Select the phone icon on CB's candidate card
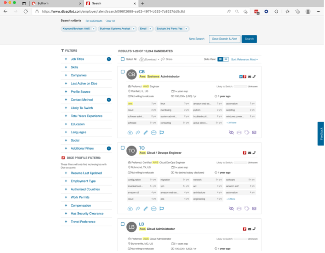 coord(254,76)
